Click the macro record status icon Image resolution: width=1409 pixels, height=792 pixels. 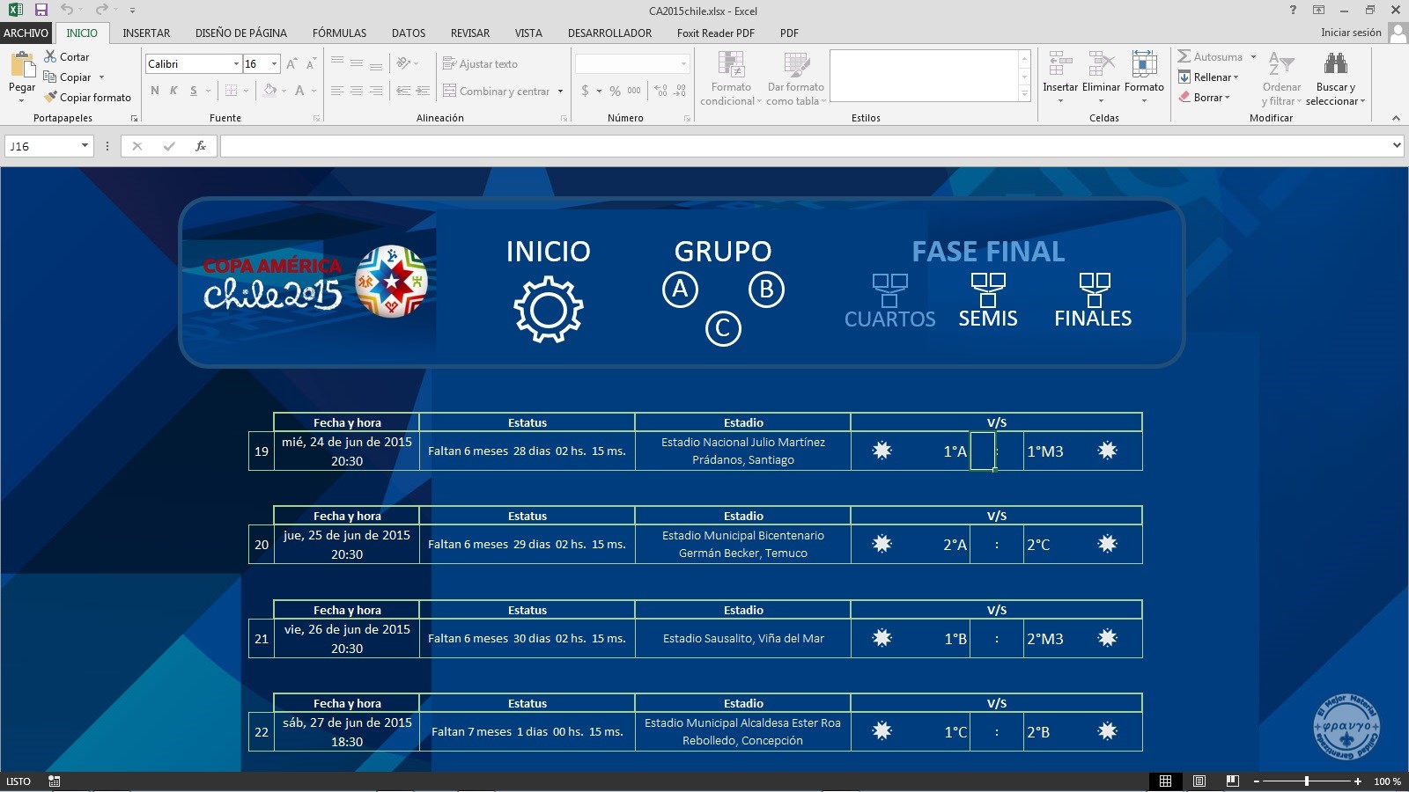(54, 781)
